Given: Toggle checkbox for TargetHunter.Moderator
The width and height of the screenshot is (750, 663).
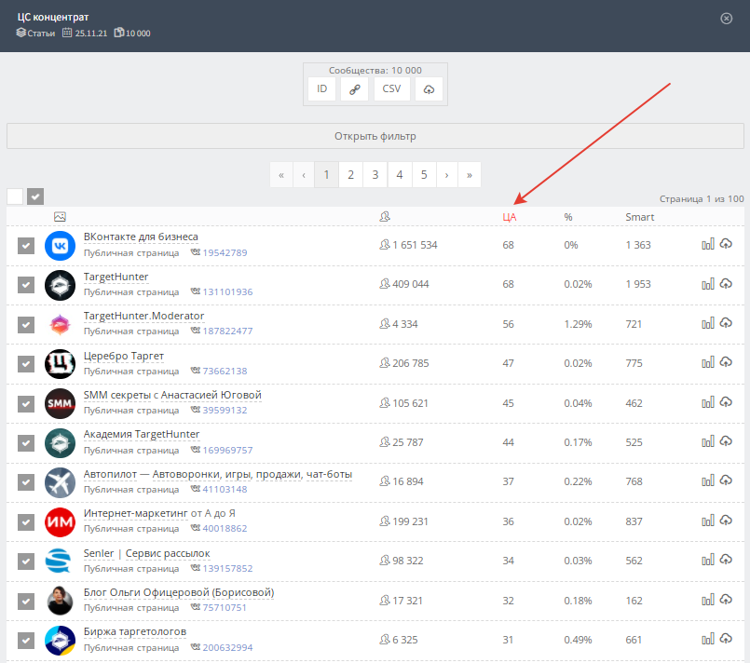Looking at the screenshot, I should point(26,325).
